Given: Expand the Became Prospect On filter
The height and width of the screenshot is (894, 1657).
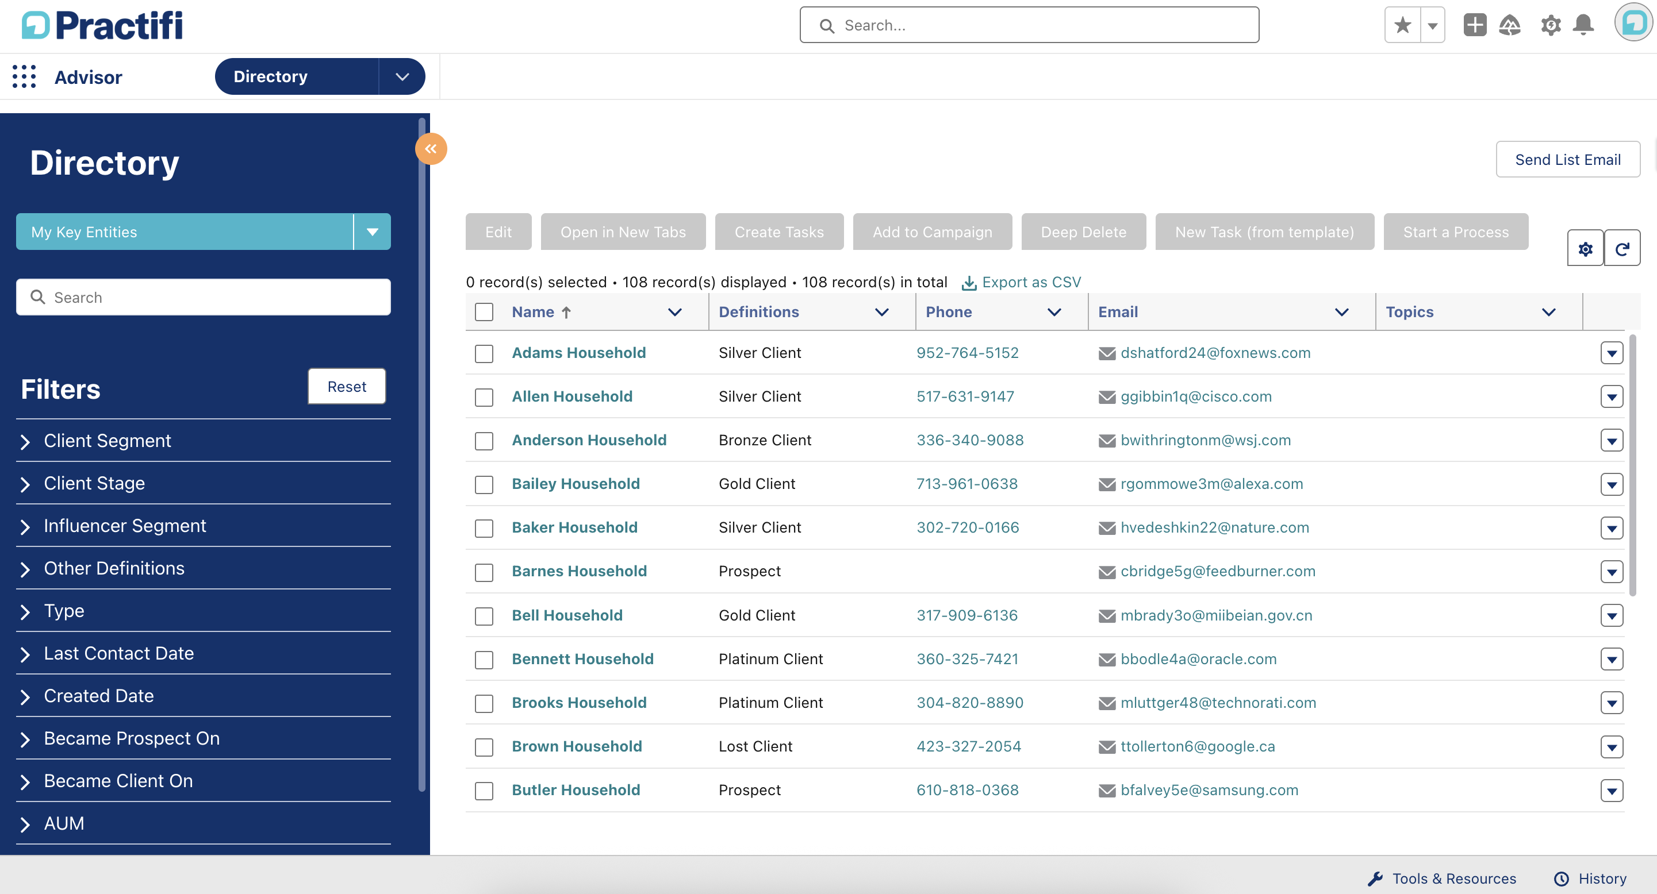Looking at the screenshot, I should coord(204,738).
